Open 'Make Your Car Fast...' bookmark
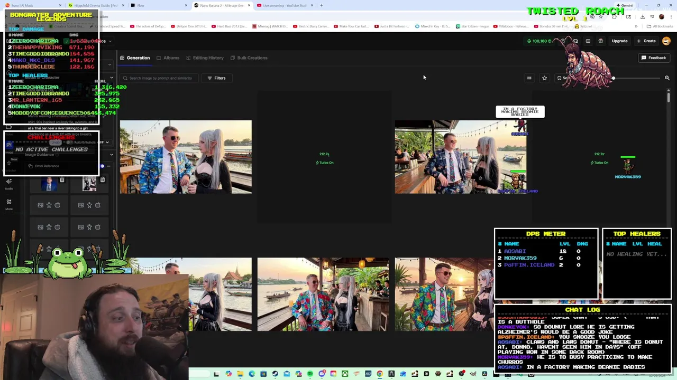Viewport: 677px width, 380px height. (352, 26)
